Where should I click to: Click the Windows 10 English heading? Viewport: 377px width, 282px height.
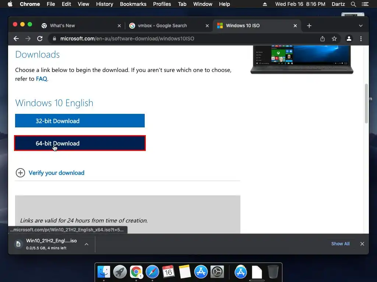point(54,103)
